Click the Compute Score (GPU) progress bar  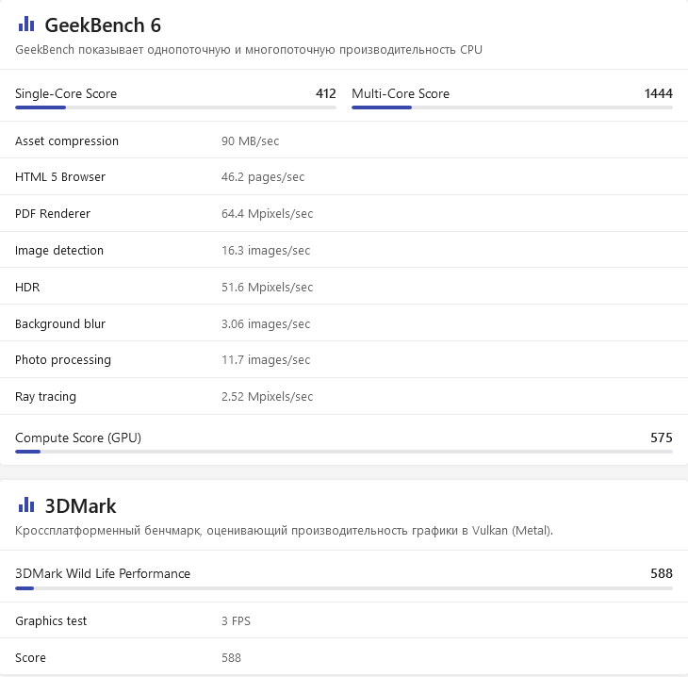pos(344,452)
